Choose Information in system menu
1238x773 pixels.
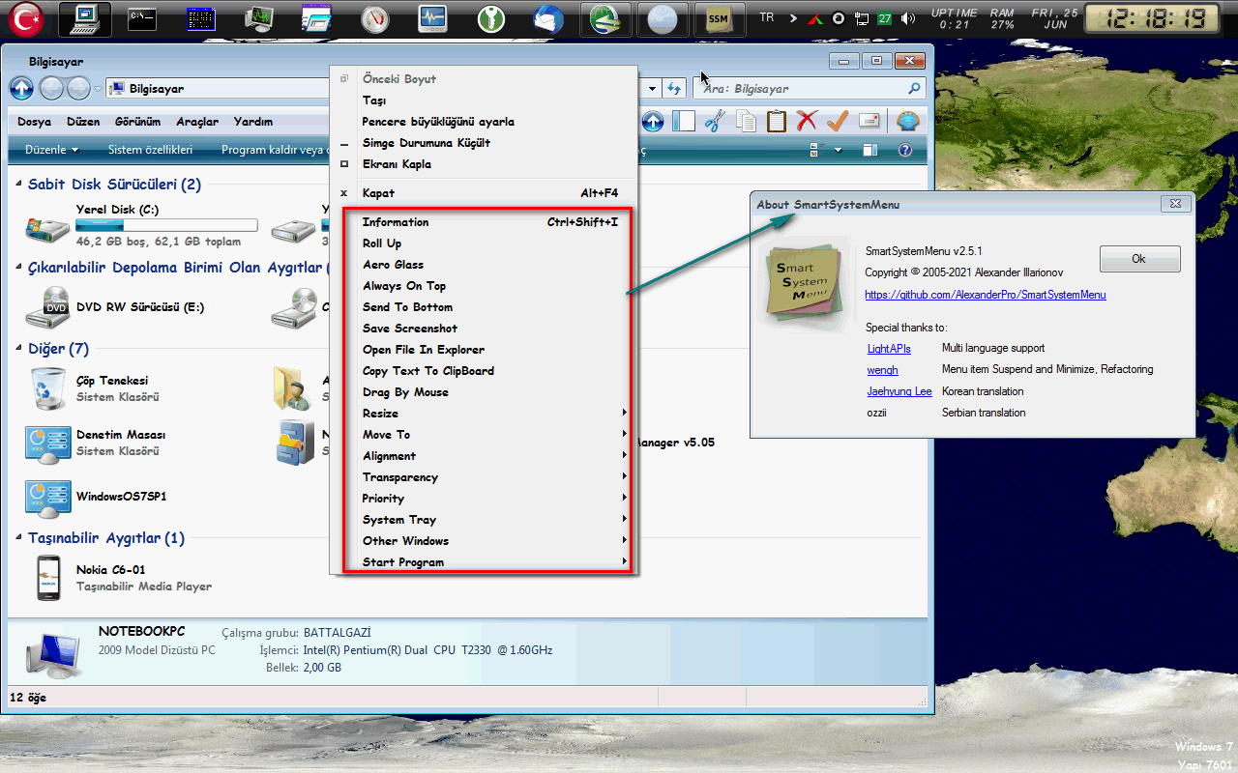pyautogui.click(x=485, y=222)
